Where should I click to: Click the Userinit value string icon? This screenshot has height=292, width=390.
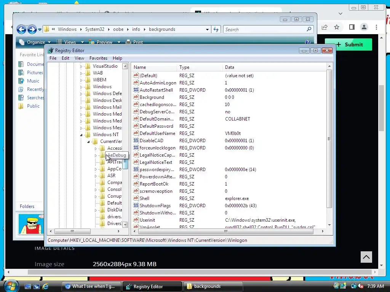pyautogui.click(x=136, y=220)
